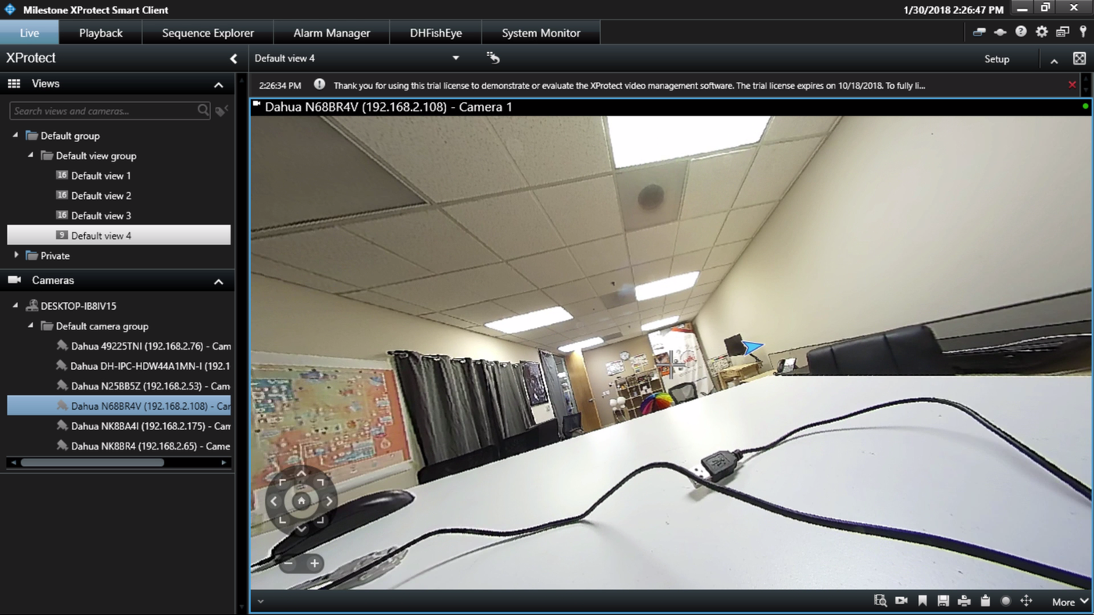Click the notification info icon
This screenshot has height=615, width=1094.
click(320, 84)
